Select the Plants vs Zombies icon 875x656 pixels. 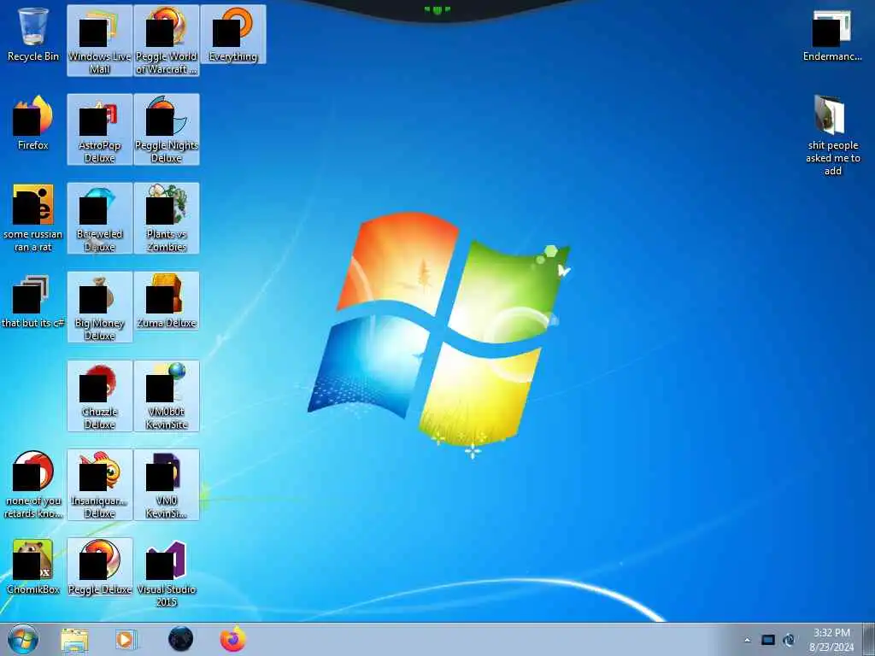click(x=167, y=218)
